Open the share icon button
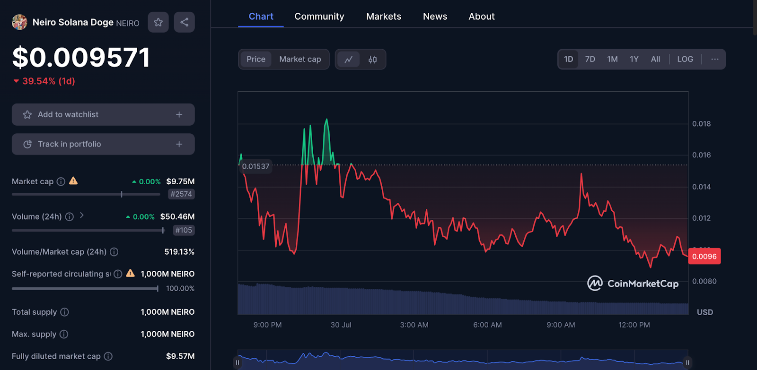The width and height of the screenshot is (757, 370). (x=184, y=22)
